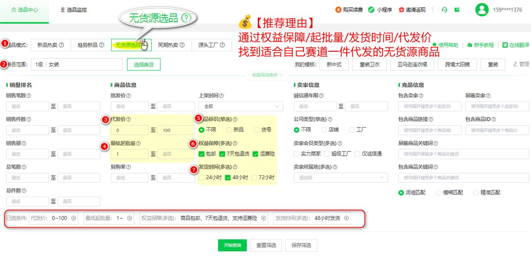Click help icon beside 代发价
The height and width of the screenshot is (256, 531).
[129, 119]
